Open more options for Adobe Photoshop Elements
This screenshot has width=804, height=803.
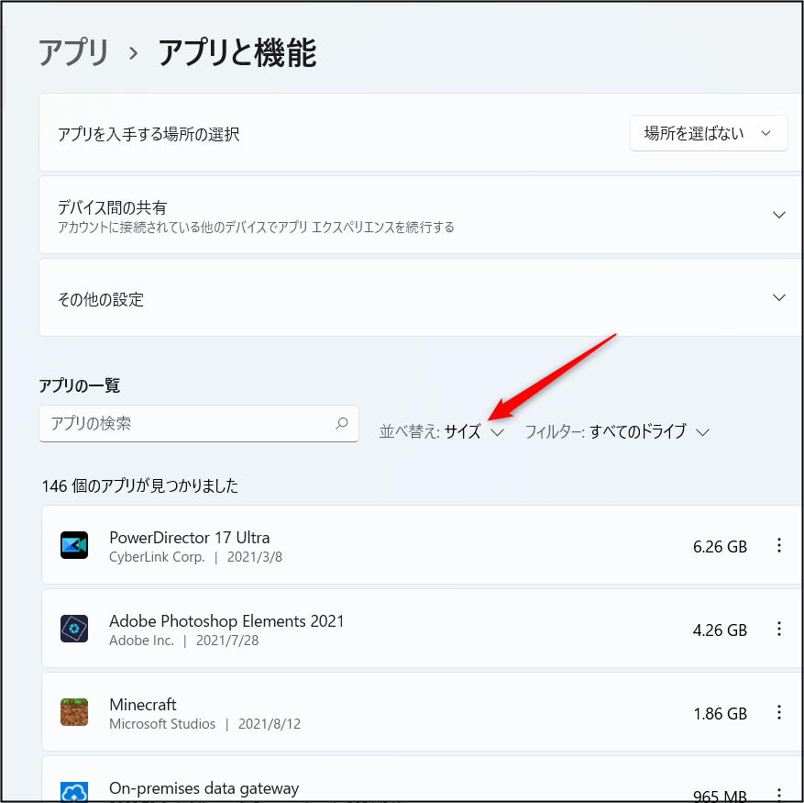click(x=779, y=629)
